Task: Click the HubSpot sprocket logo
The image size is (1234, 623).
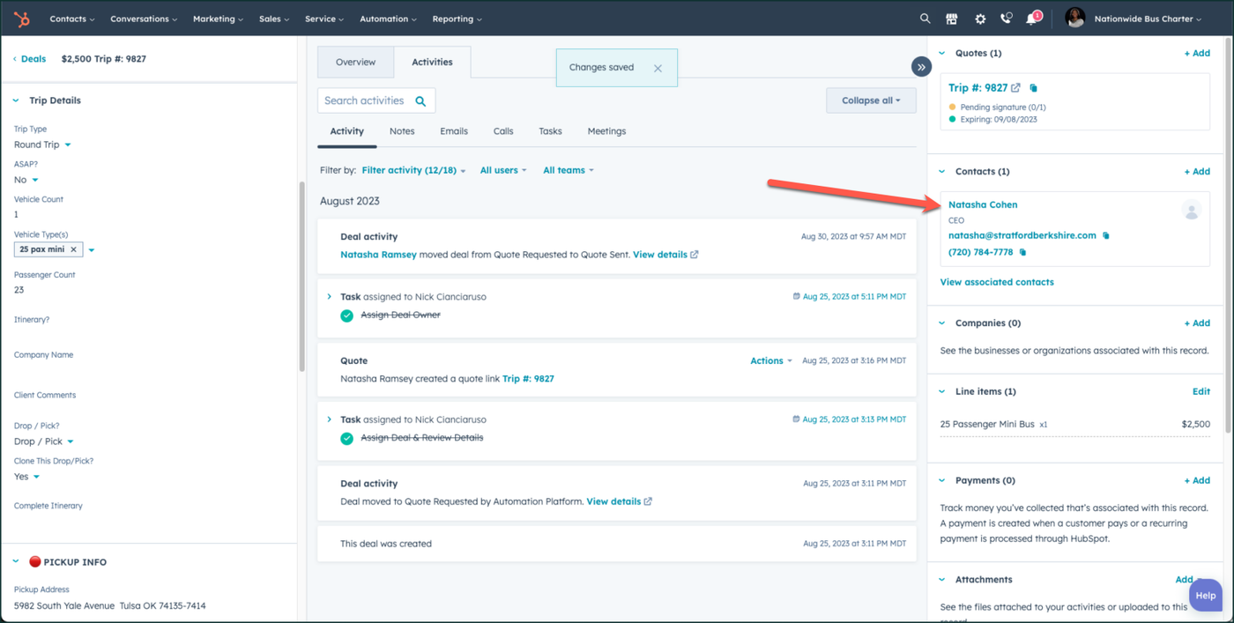Action: (x=22, y=19)
